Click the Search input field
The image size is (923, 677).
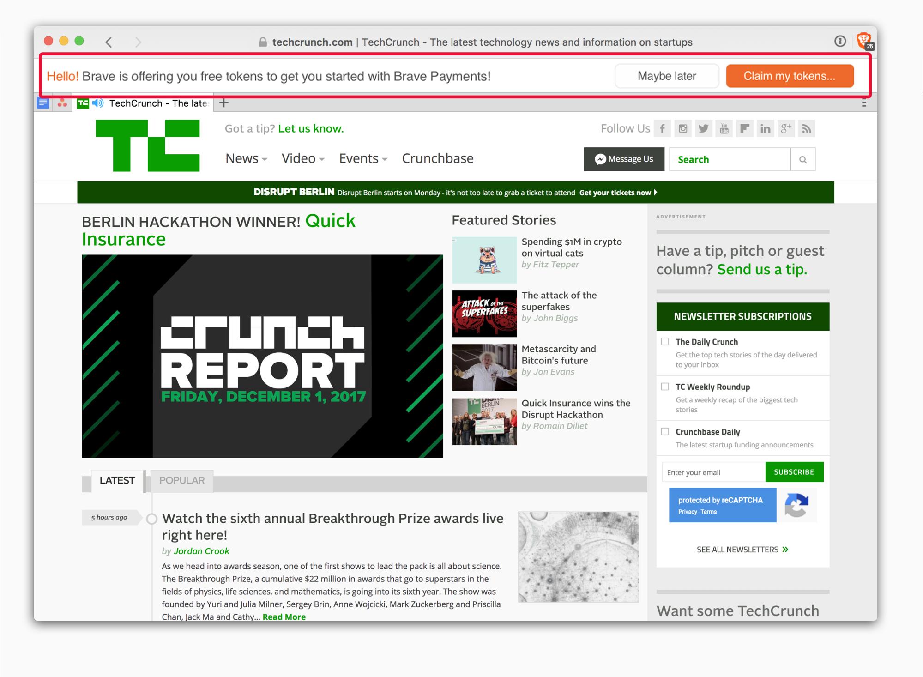tap(730, 159)
